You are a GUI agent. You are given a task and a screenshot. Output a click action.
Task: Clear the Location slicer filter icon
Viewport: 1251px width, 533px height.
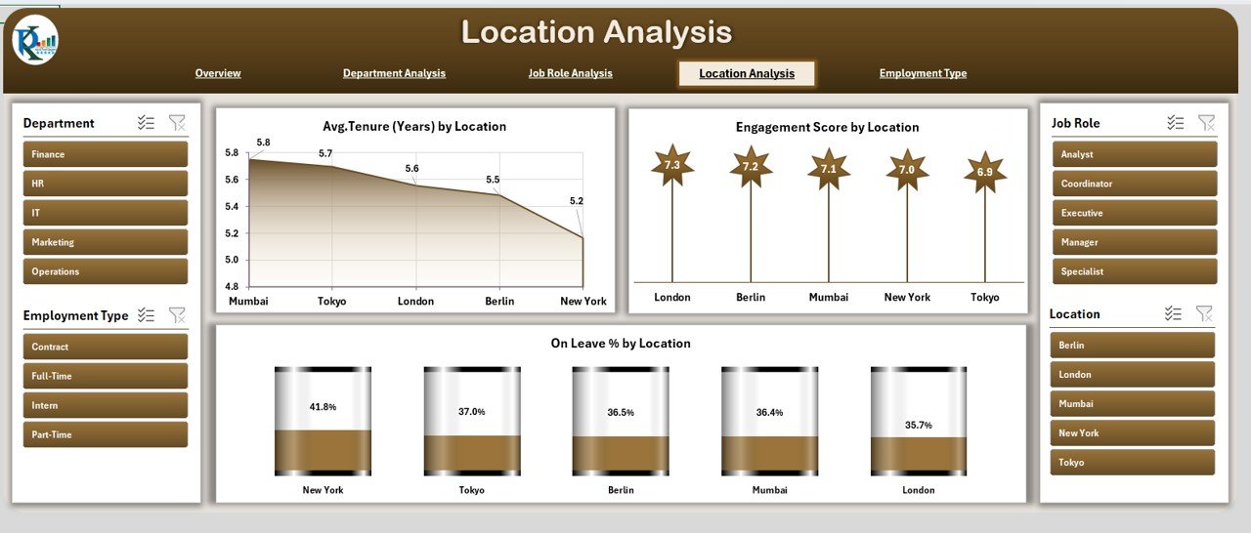[1205, 313]
